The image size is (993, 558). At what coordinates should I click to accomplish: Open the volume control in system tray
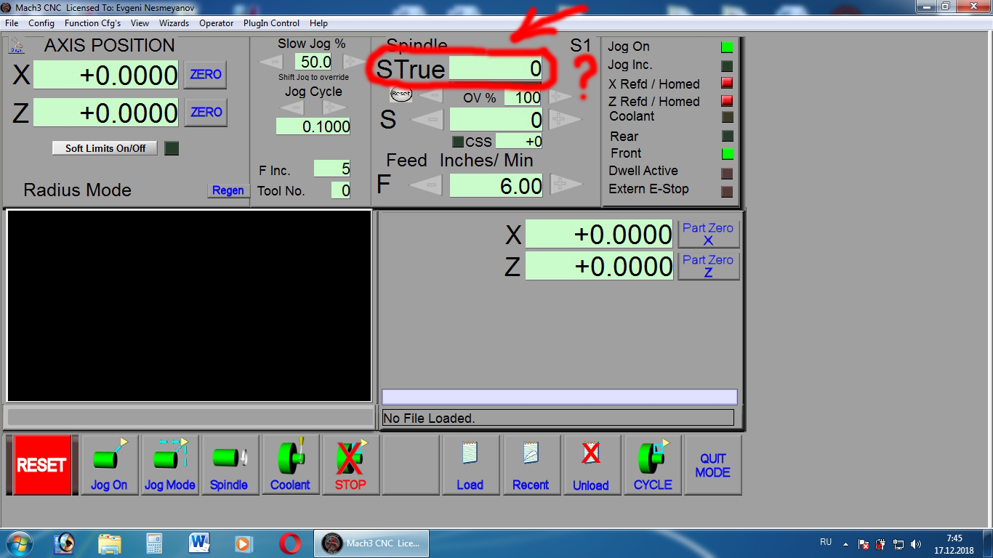pos(915,543)
